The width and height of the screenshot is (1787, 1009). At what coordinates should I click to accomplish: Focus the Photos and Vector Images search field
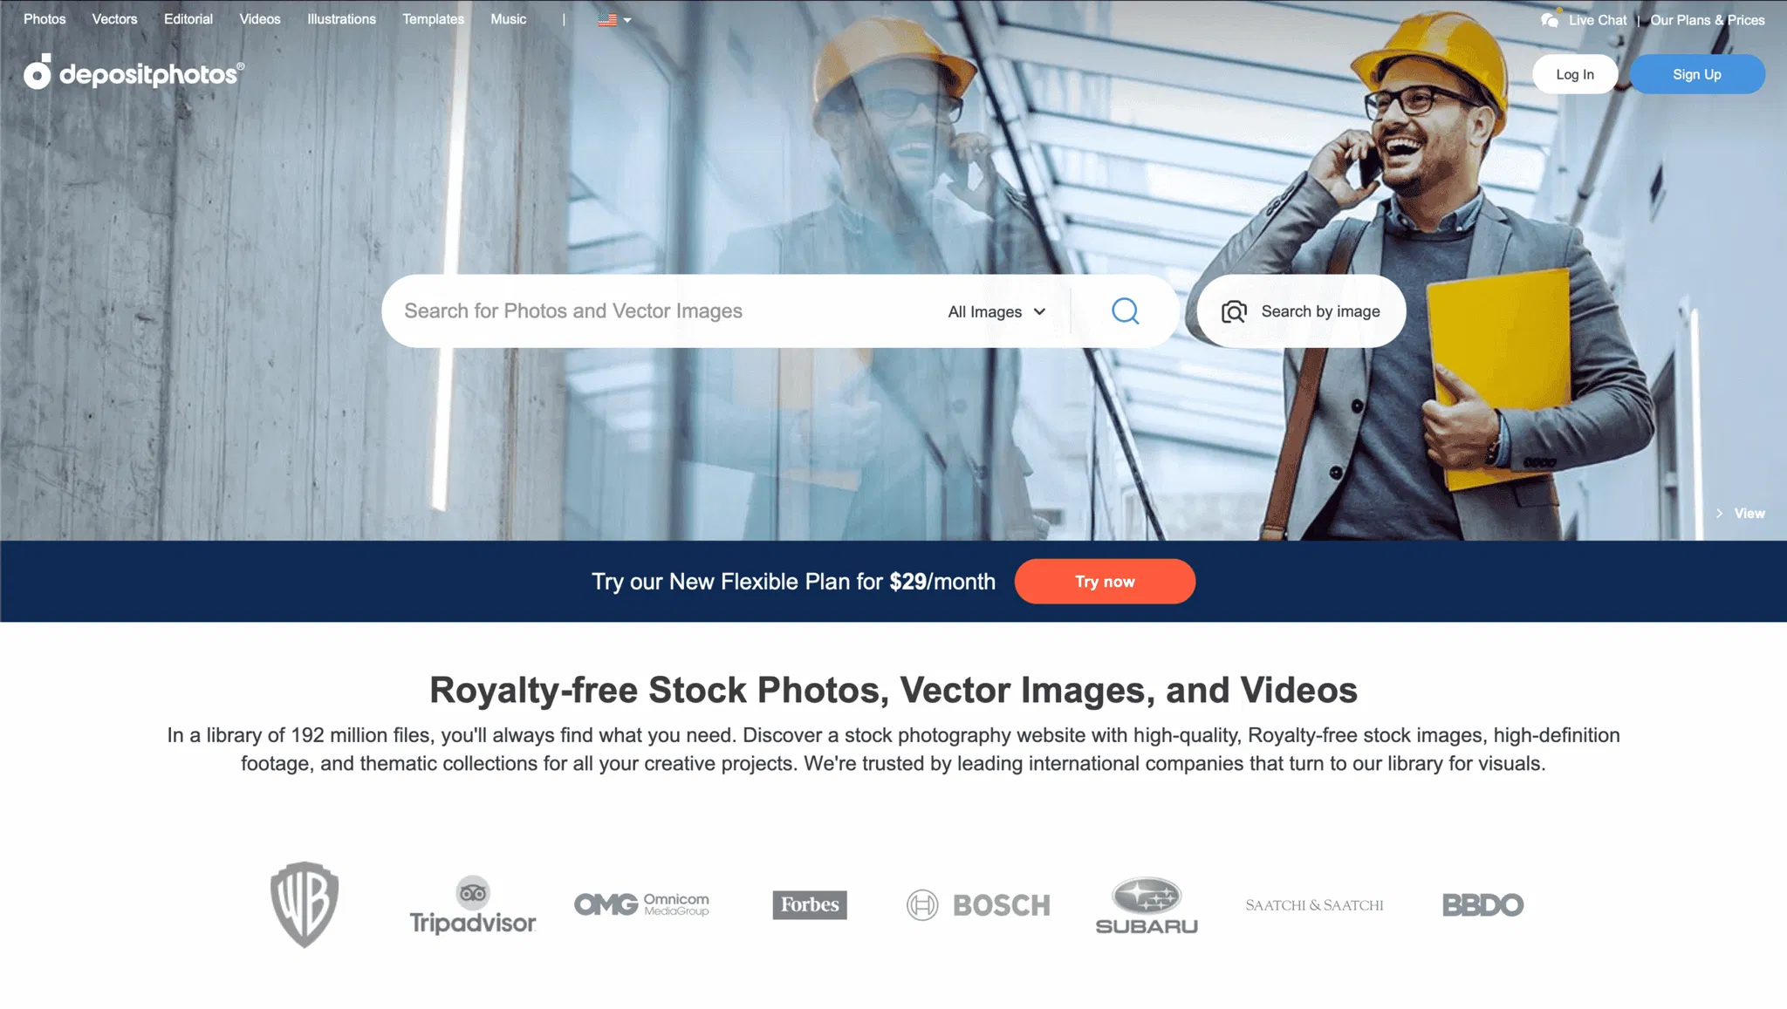coord(663,311)
